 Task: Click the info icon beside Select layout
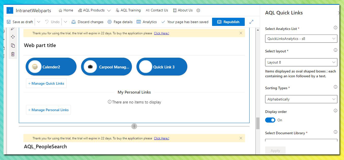point(335,50)
